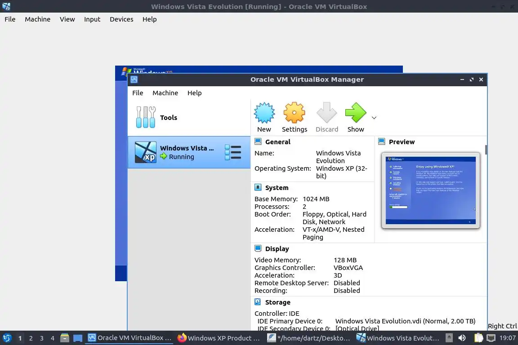Click the VM preview thumbnail
Image resolution: width=518 pixels, height=345 pixels.
pyautogui.click(x=430, y=190)
